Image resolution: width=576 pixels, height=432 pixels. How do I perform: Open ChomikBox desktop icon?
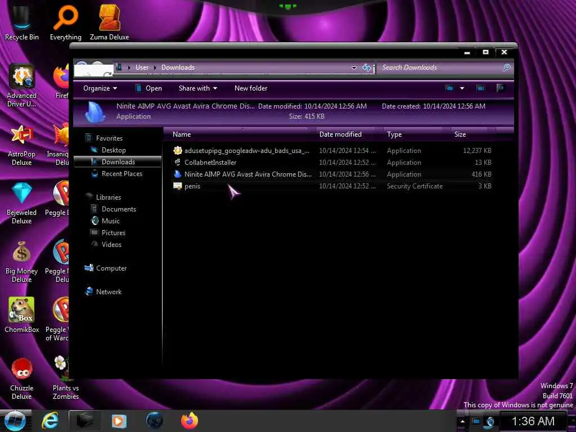pos(22,315)
